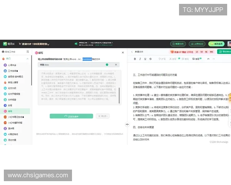The height and width of the screenshot is (185, 231).
Task: Click inside the continuation content text area
Action: [79, 87]
